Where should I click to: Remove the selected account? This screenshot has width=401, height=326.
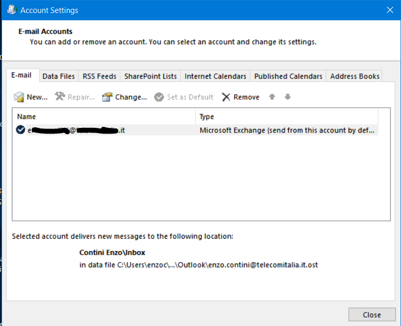point(240,97)
